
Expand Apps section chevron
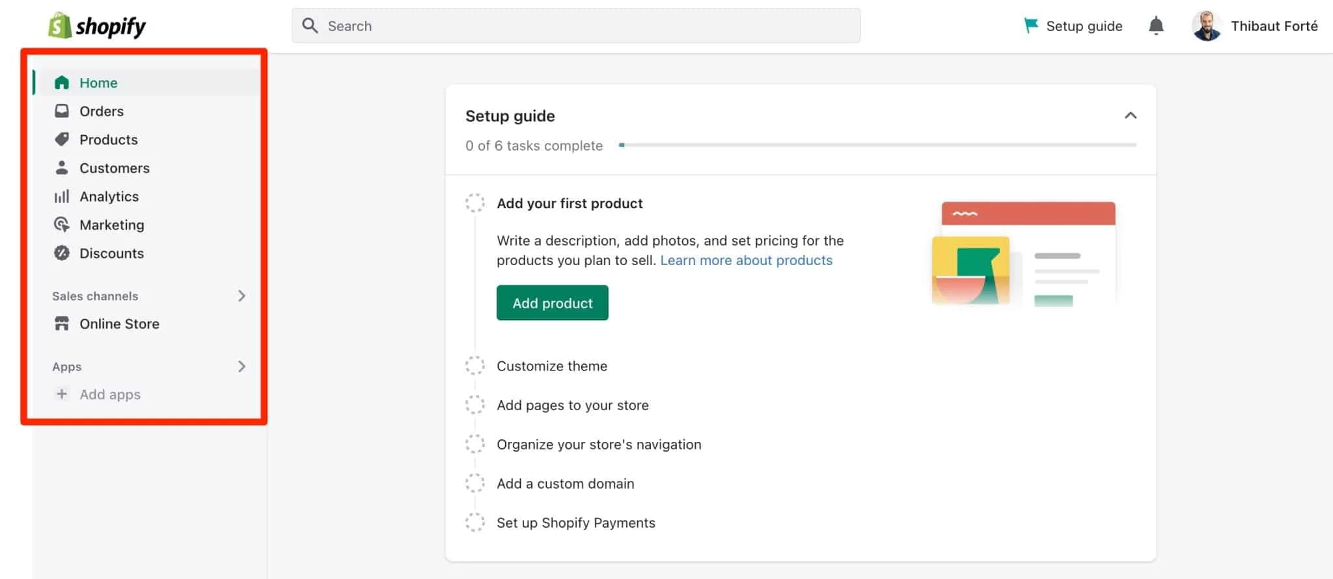coord(241,367)
